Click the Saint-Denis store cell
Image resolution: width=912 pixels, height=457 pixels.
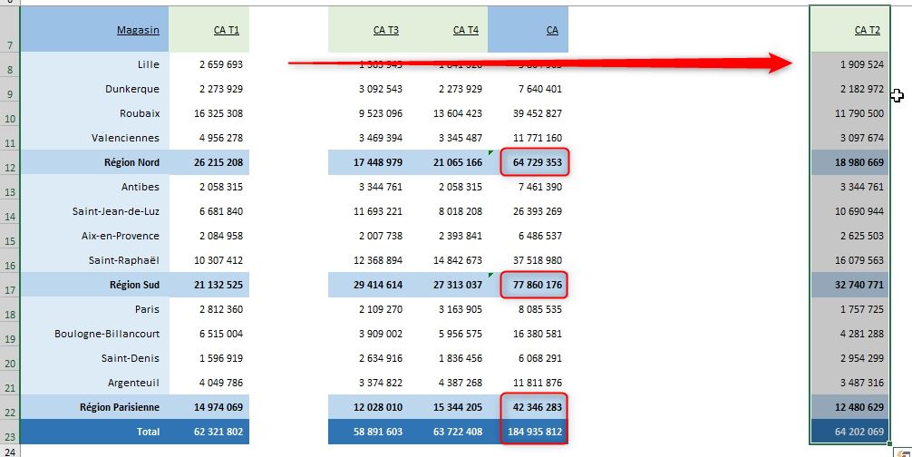(x=95, y=358)
